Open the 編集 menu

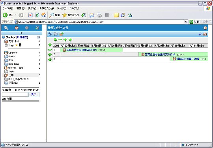pyautogui.click(x=21, y=8)
